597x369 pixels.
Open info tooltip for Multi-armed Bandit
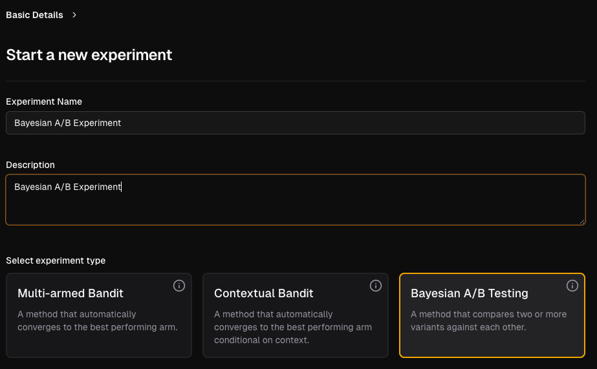click(x=179, y=286)
